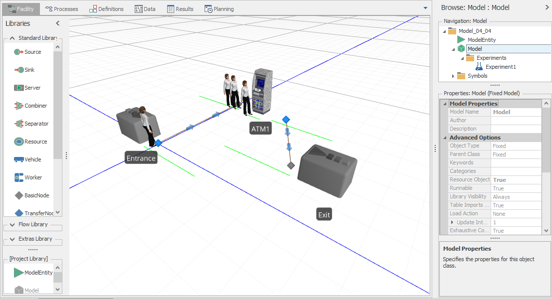This screenshot has height=299, width=552.
Task: Edit the Model Name value field
Action: click(516, 112)
